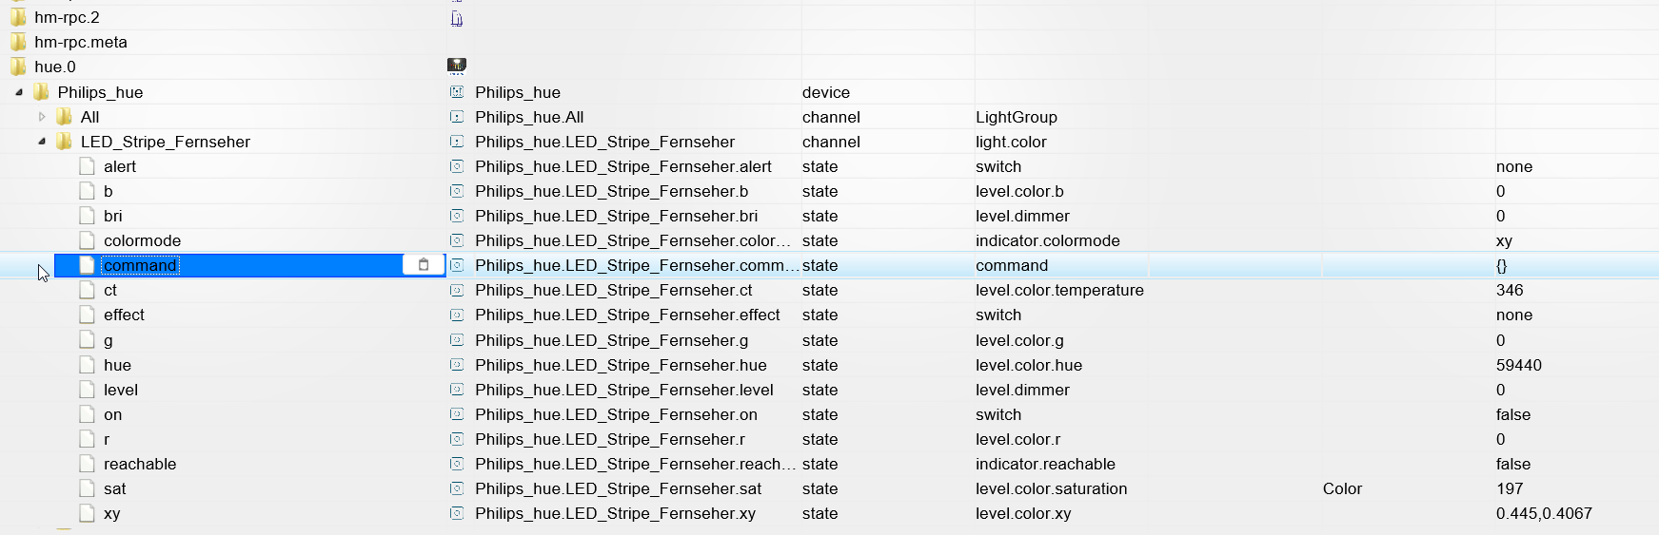Click state icon beside Philips_hue.LED_Stripe_Fernseher.bri
This screenshot has height=535, width=1659.
coord(457,216)
